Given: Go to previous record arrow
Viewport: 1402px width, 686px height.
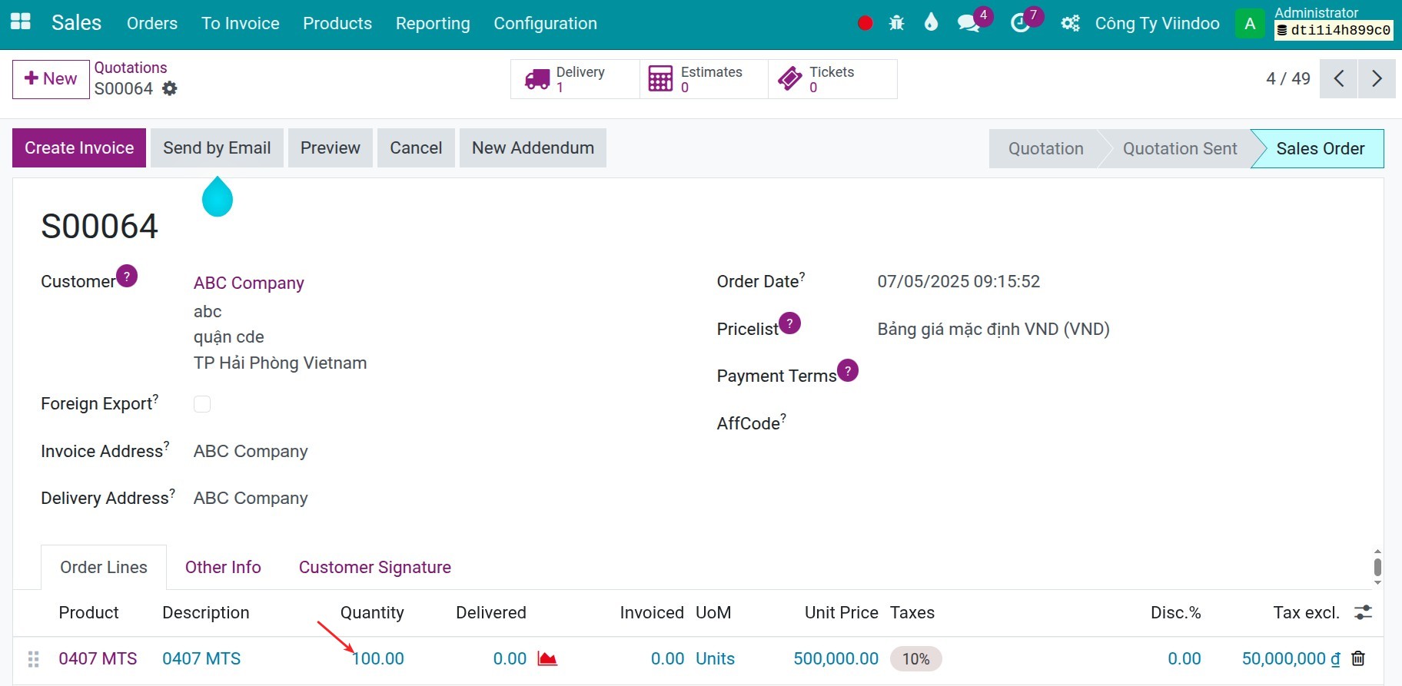Looking at the screenshot, I should click(x=1338, y=78).
